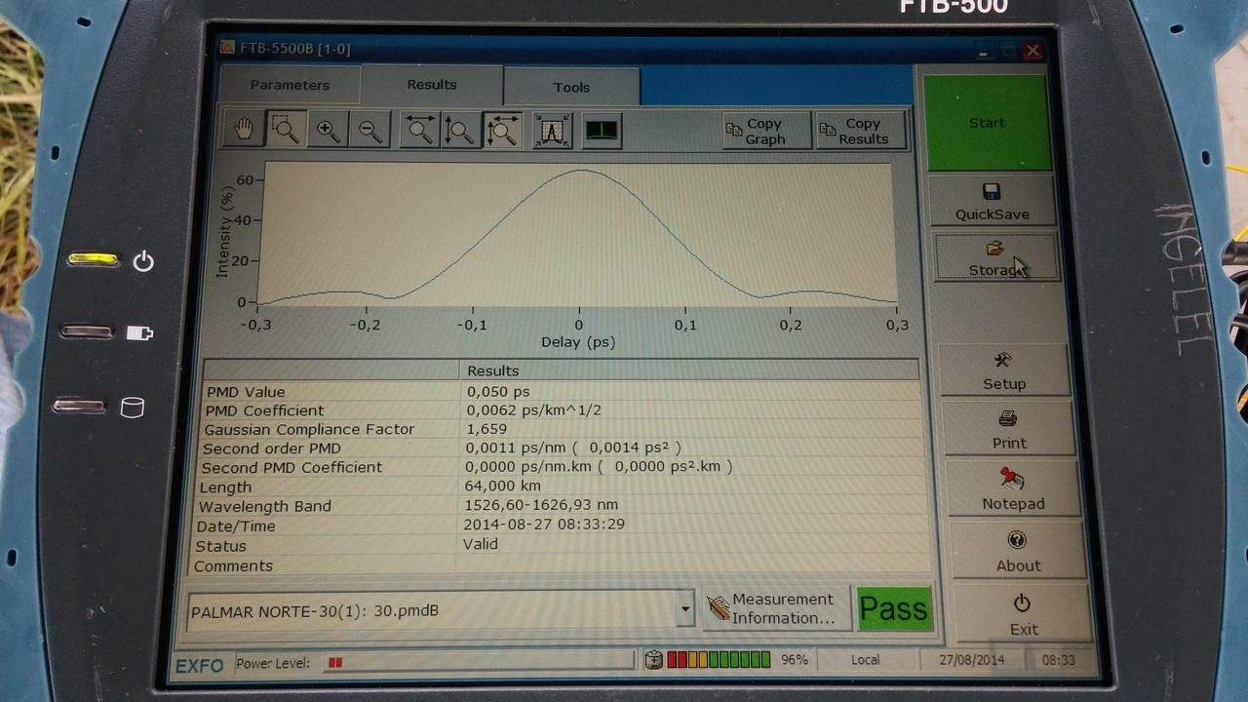
Task: Open Setup with tools icon
Action: (1003, 371)
